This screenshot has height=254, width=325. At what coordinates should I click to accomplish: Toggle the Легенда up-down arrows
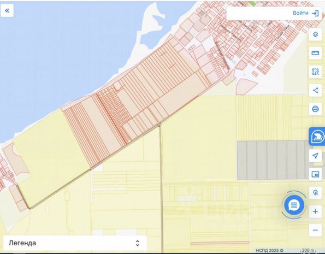click(x=138, y=243)
